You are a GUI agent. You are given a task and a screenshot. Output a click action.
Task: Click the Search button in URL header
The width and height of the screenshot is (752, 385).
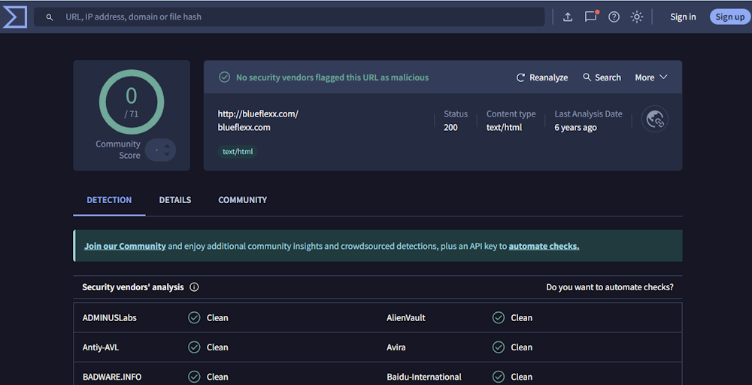click(602, 77)
